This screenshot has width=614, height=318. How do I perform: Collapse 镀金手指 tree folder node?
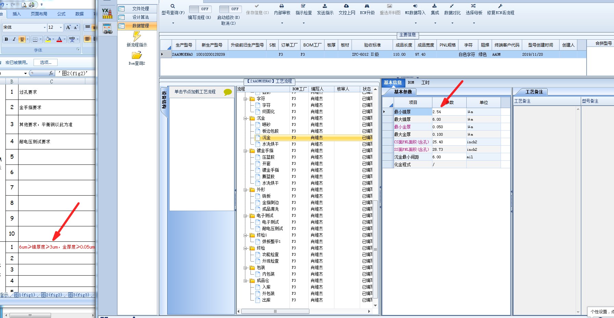coord(245,151)
